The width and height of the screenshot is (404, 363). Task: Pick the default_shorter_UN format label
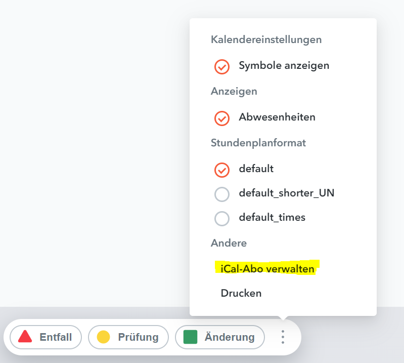(287, 193)
